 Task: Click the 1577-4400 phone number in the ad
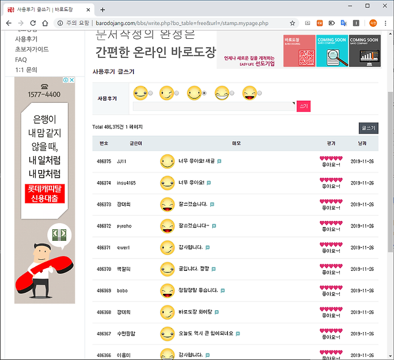(44, 95)
